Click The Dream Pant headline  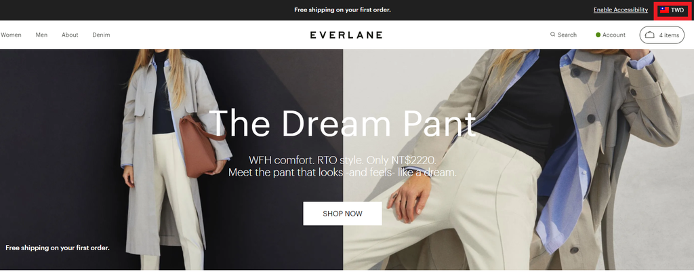click(342, 123)
